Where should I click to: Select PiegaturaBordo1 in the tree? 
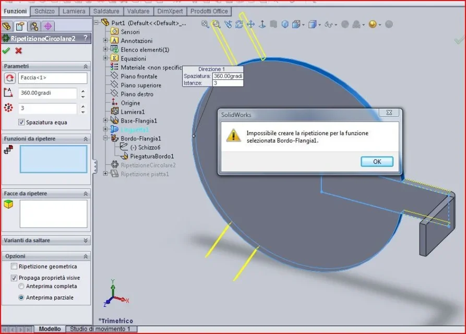(x=152, y=157)
